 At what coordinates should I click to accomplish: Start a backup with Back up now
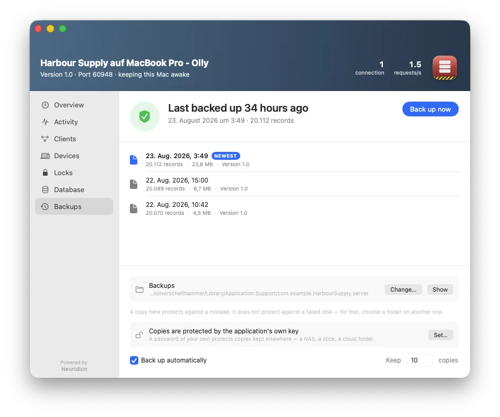tap(430, 109)
